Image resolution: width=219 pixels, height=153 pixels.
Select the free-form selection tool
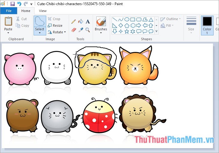click(40, 21)
